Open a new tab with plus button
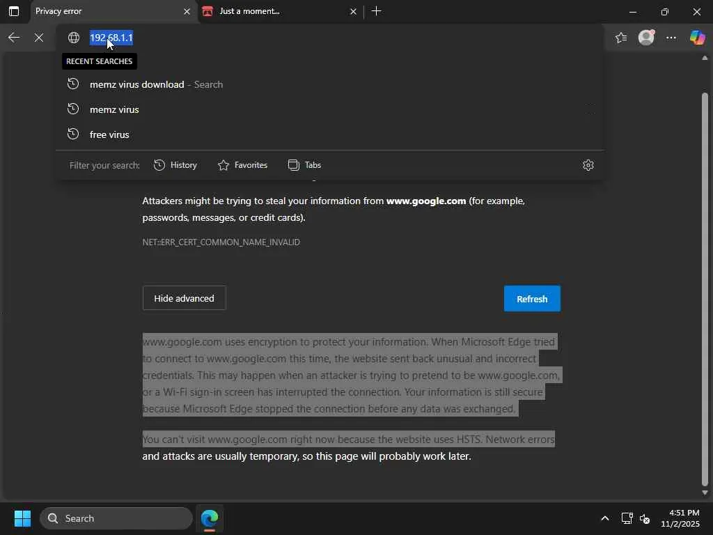 coord(377,11)
